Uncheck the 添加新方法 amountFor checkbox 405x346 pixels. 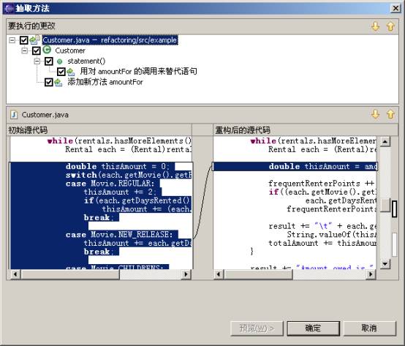(49, 83)
